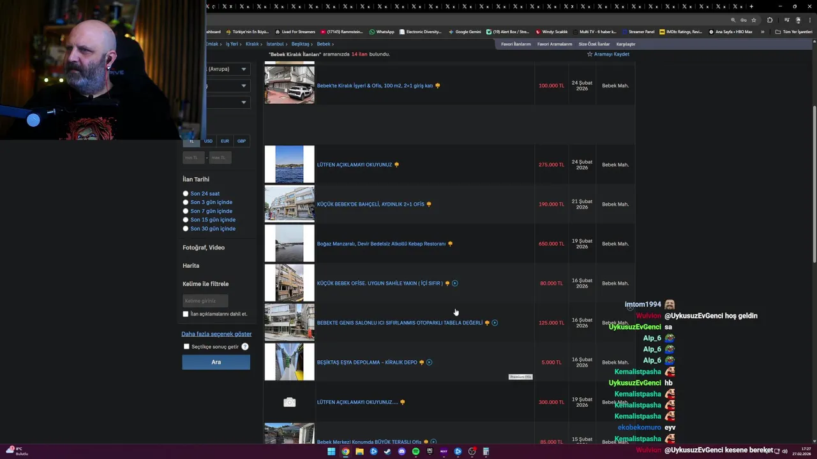Open Spotify from the taskbar

point(416,451)
